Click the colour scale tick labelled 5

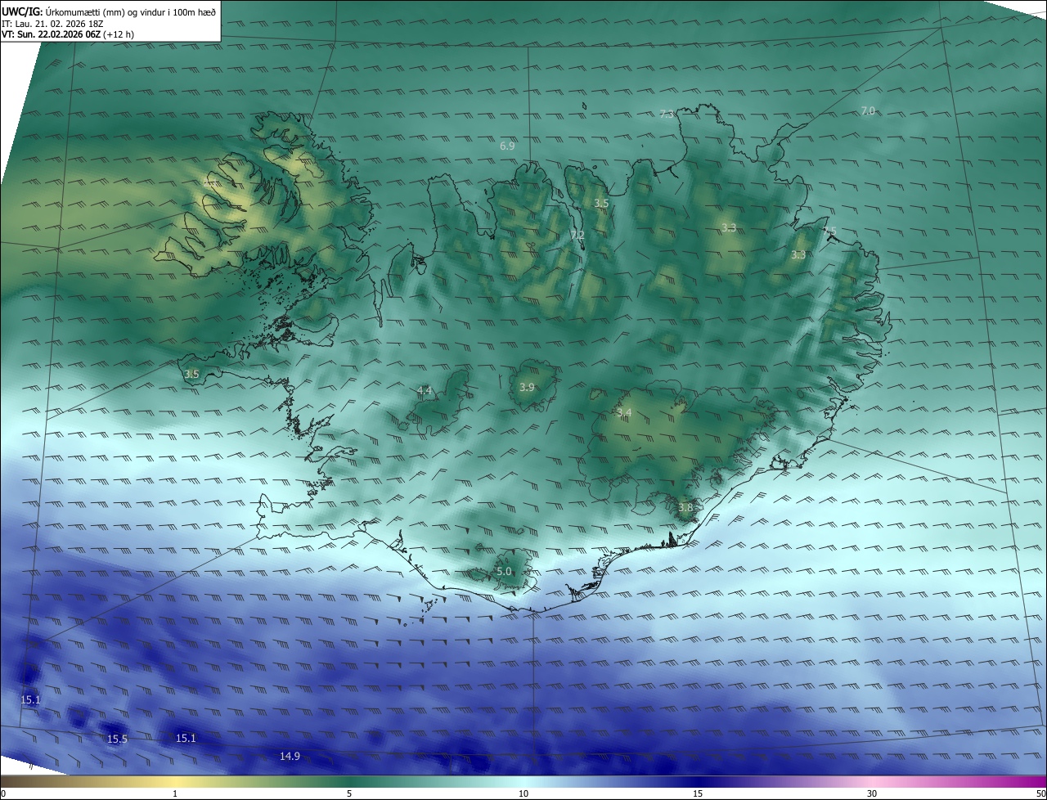coord(349,793)
